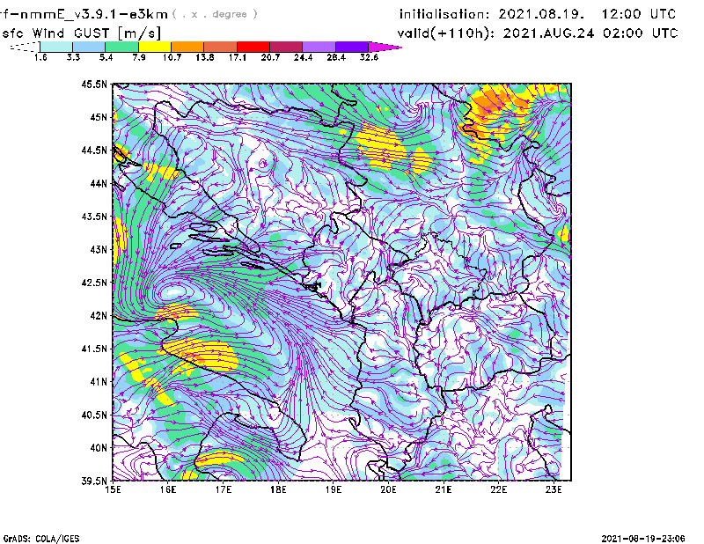Click the green 5.4–7.9 legend swatch

click(x=121, y=47)
